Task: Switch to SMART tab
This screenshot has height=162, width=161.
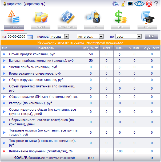Action: tap(41, 27)
